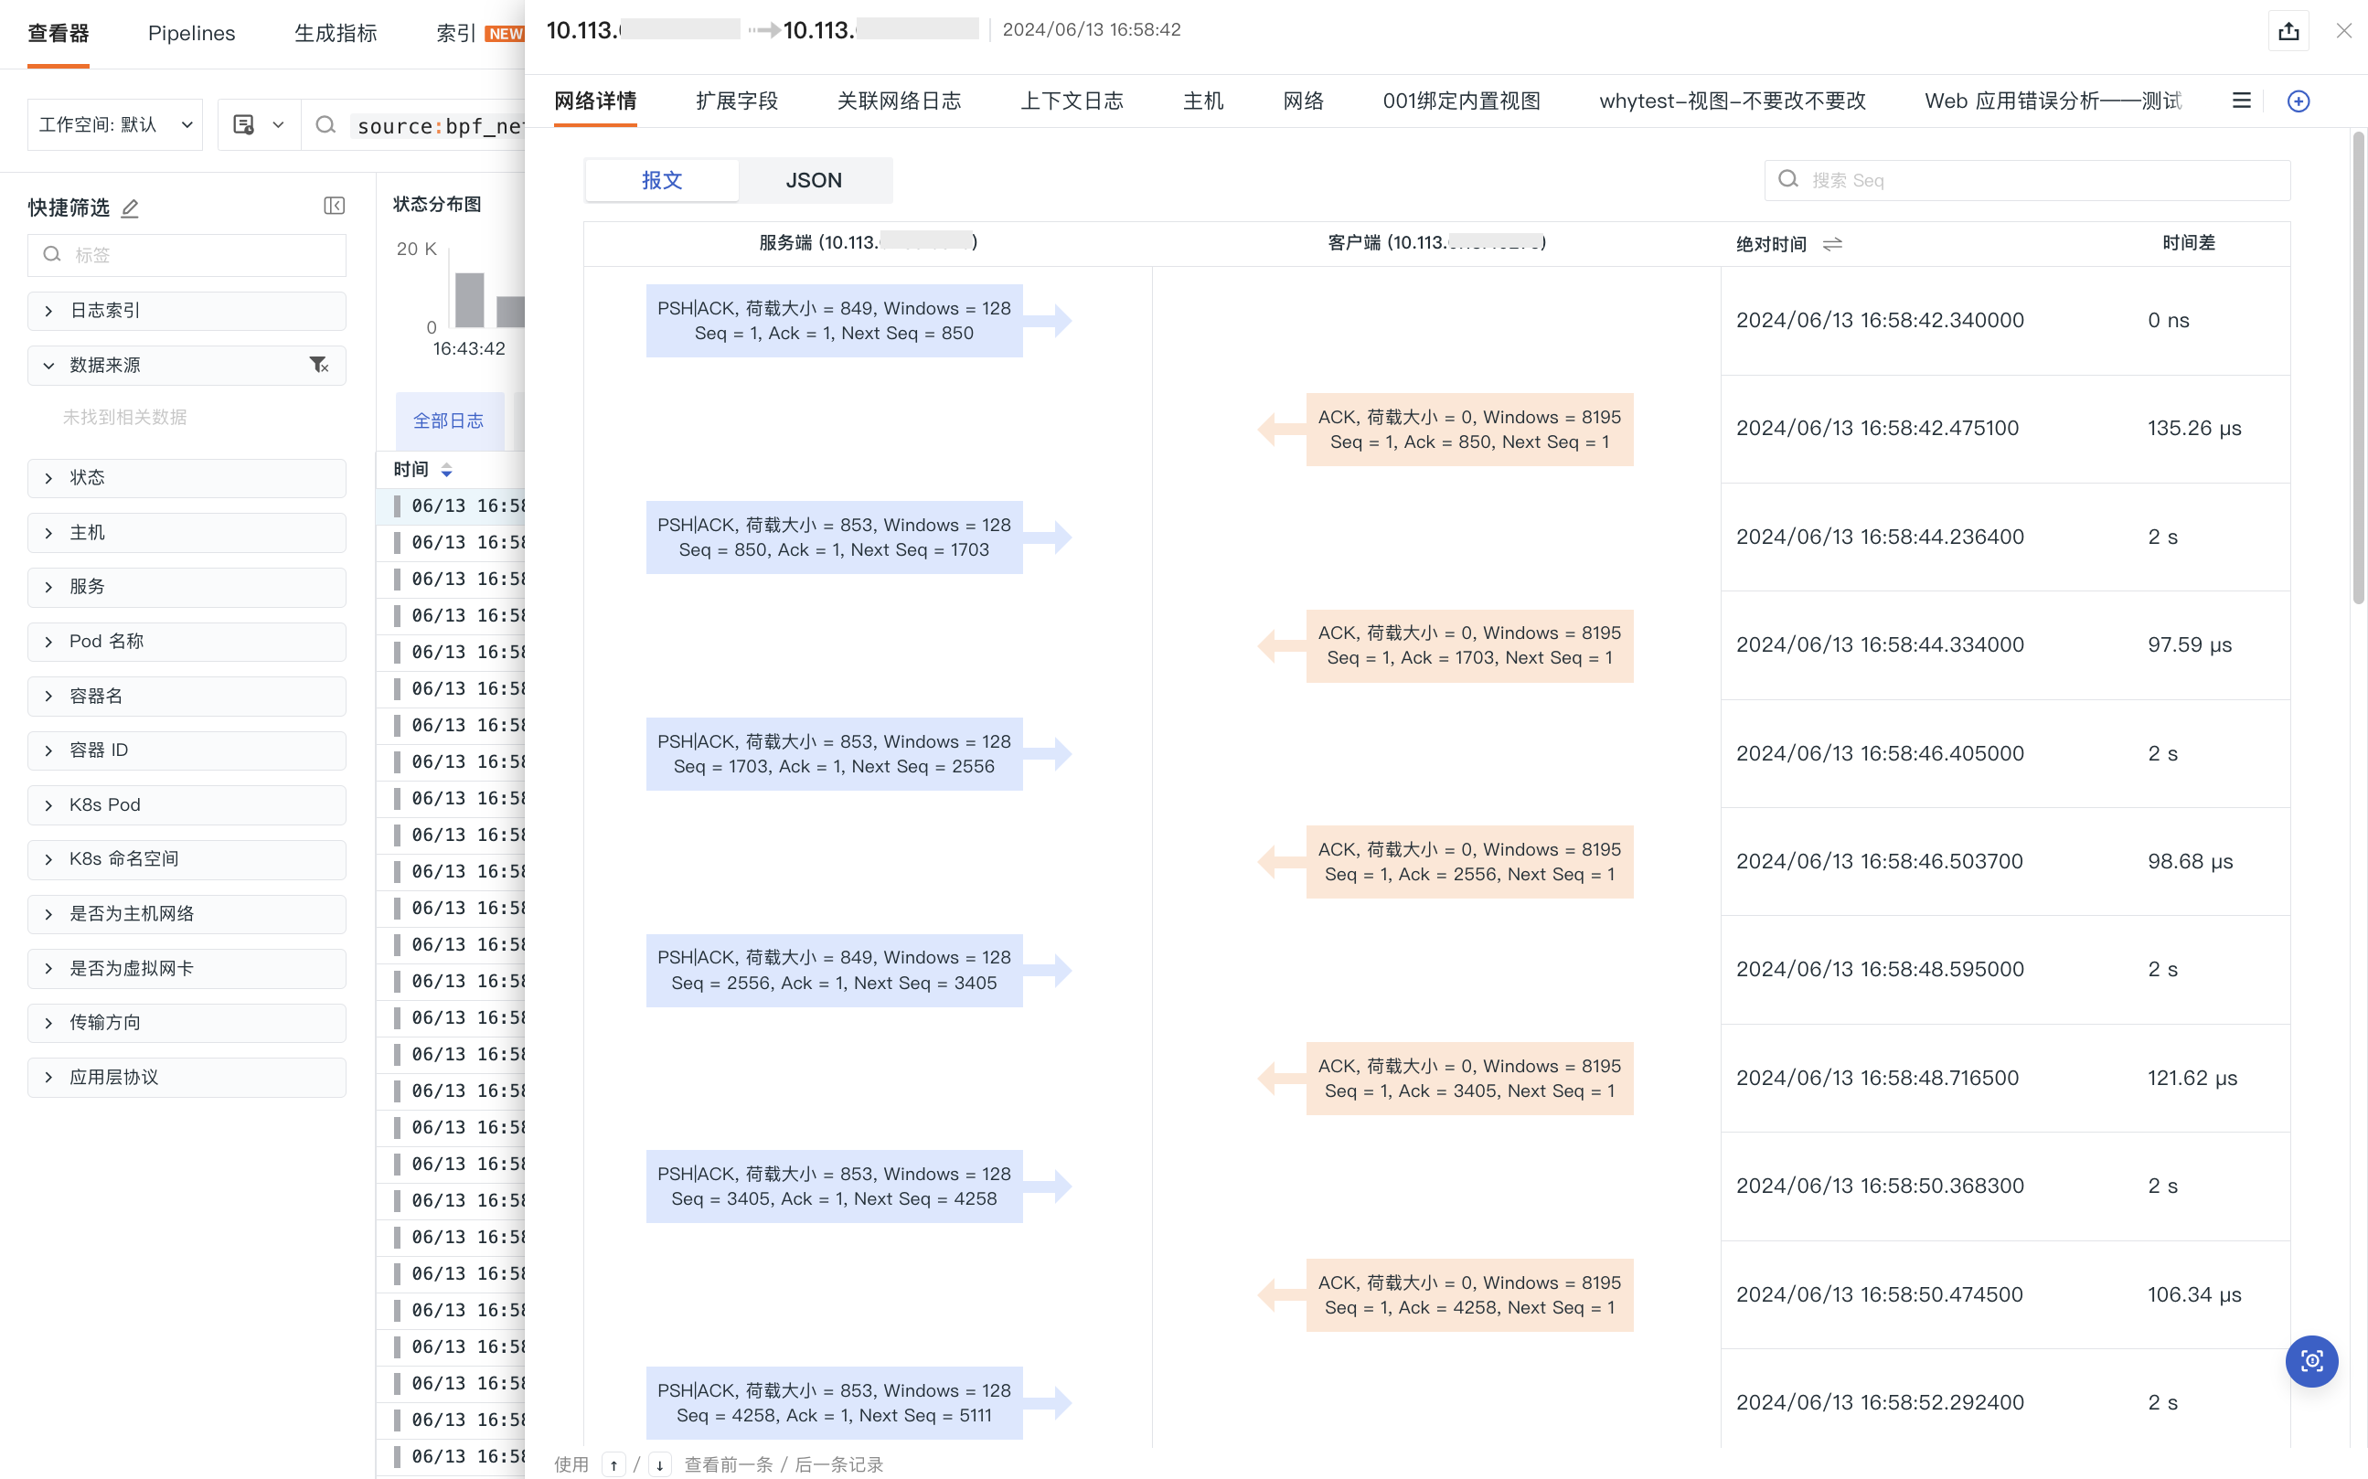Sort logs by time column

(x=446, y=470)
